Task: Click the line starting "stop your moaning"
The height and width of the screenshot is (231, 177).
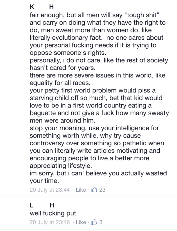Action: click(94, 128)
